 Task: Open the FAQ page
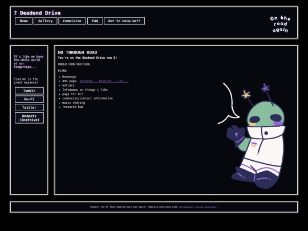[x=95, y=21]
